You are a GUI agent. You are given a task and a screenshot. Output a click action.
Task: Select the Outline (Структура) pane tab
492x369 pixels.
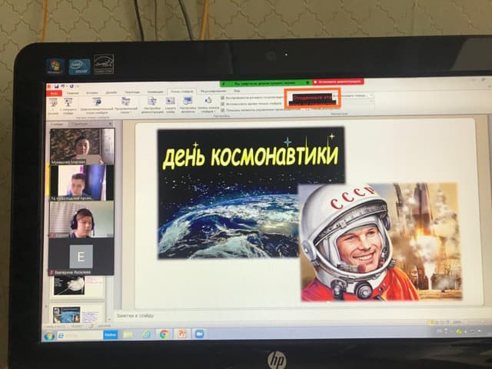pos(79,125)
